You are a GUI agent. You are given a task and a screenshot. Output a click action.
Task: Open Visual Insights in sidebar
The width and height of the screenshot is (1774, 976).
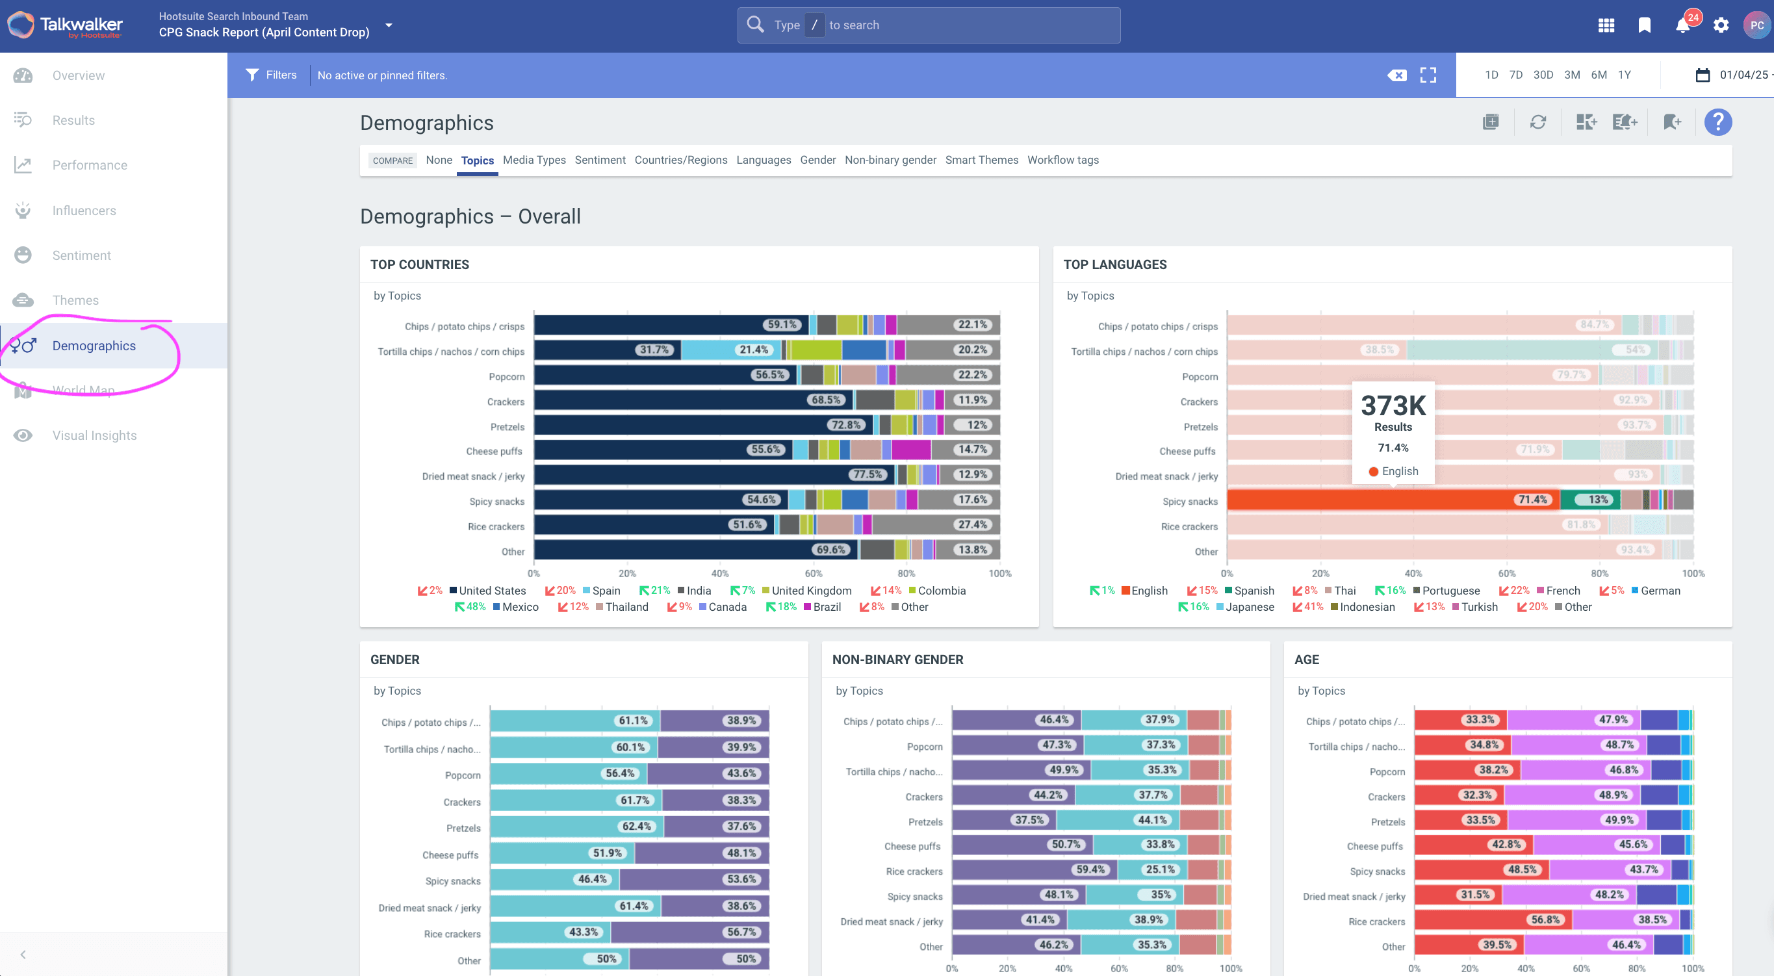94,435
